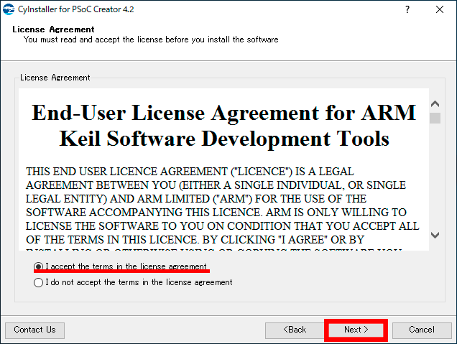457x344 pixels.
Task: Click the license text scroll down arrow
Action: (435, 235)
